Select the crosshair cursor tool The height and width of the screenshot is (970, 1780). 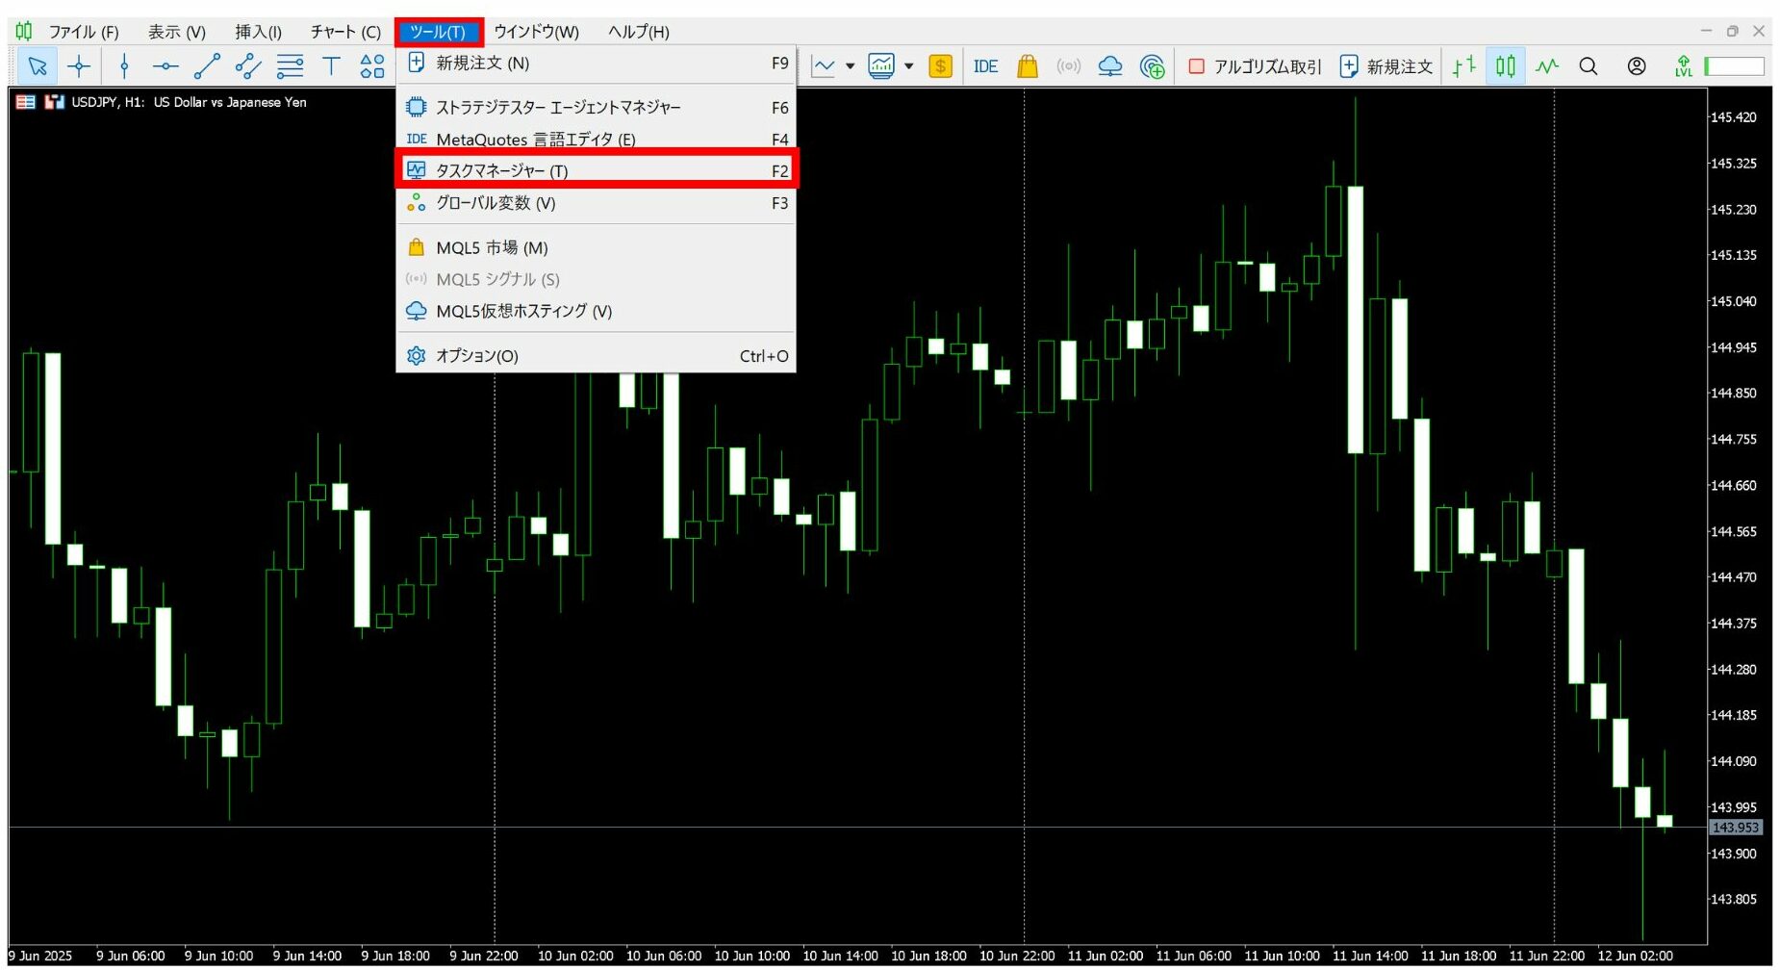pos(79,66)
